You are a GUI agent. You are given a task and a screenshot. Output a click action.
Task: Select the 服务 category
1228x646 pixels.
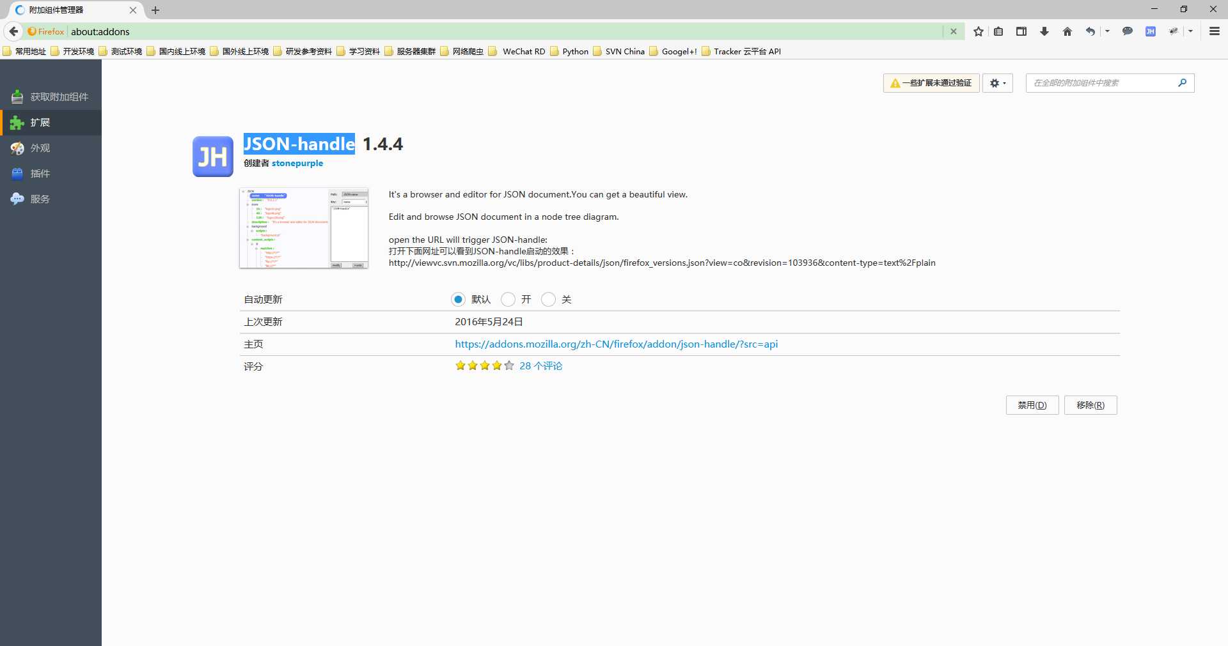[51, 199]
